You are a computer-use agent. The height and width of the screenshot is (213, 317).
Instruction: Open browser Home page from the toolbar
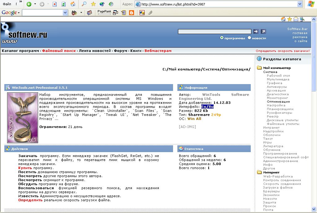[x=73, y=4]
